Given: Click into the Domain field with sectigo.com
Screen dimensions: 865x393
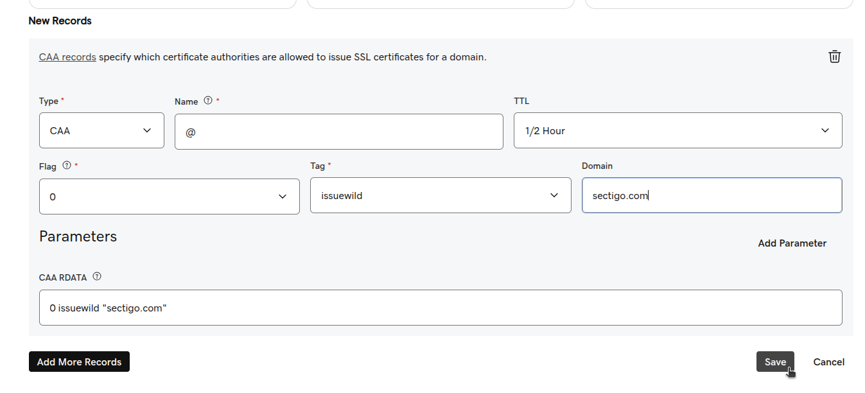Looking at the screenshot, I should click(x=712, y=196).
